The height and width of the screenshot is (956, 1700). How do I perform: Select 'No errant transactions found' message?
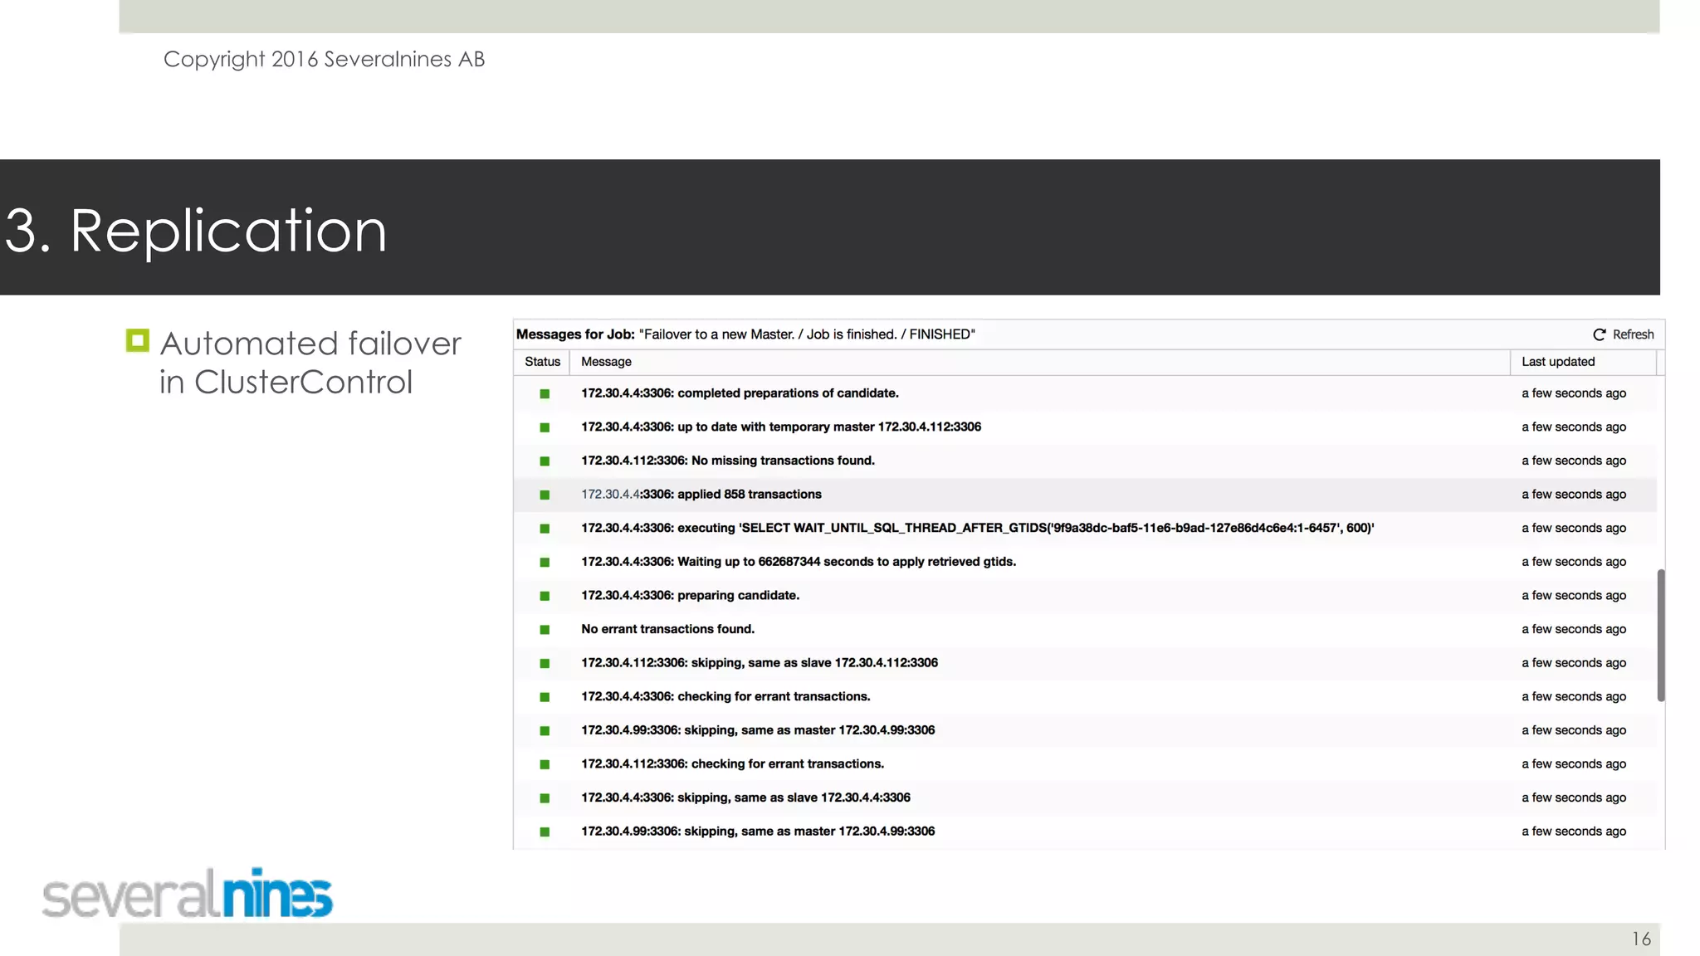[x=667, y=629]
